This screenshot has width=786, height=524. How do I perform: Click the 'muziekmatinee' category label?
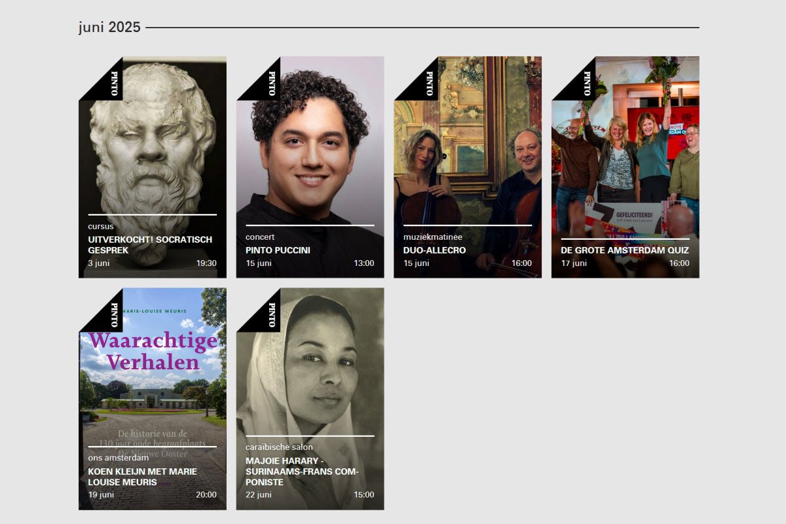click(433, 237)
